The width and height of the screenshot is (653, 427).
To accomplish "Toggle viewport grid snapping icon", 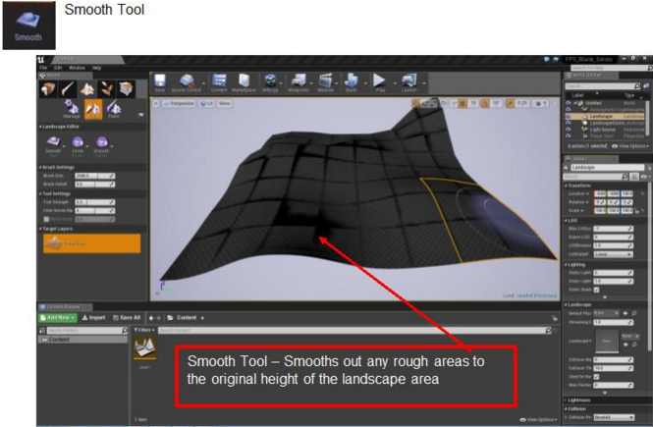I will (x=463, y=103).
